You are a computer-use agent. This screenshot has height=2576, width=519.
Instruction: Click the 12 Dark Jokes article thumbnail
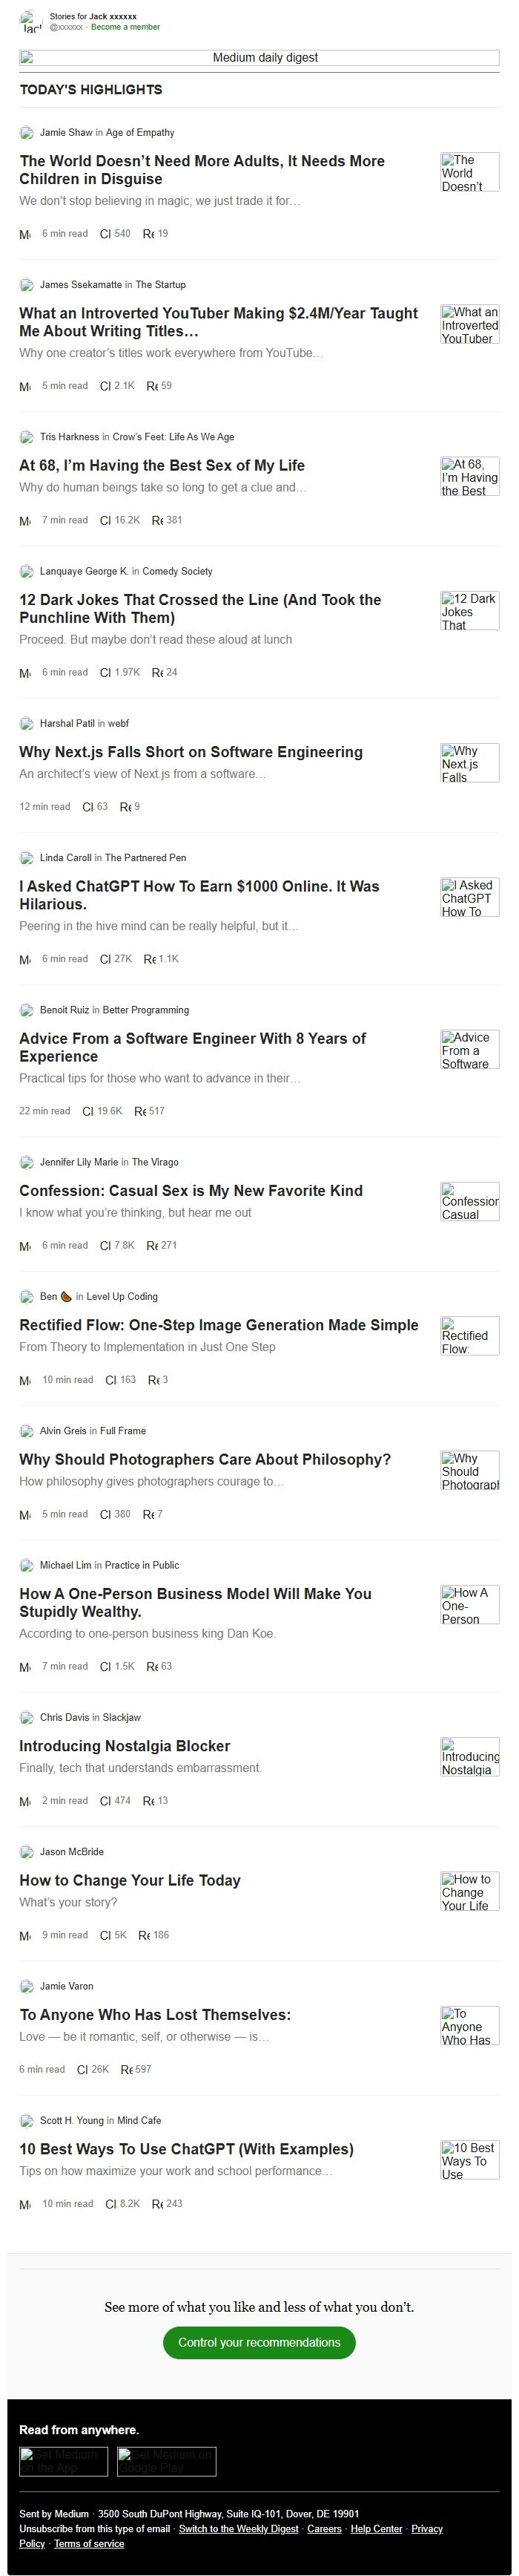(x=469, y=611)
